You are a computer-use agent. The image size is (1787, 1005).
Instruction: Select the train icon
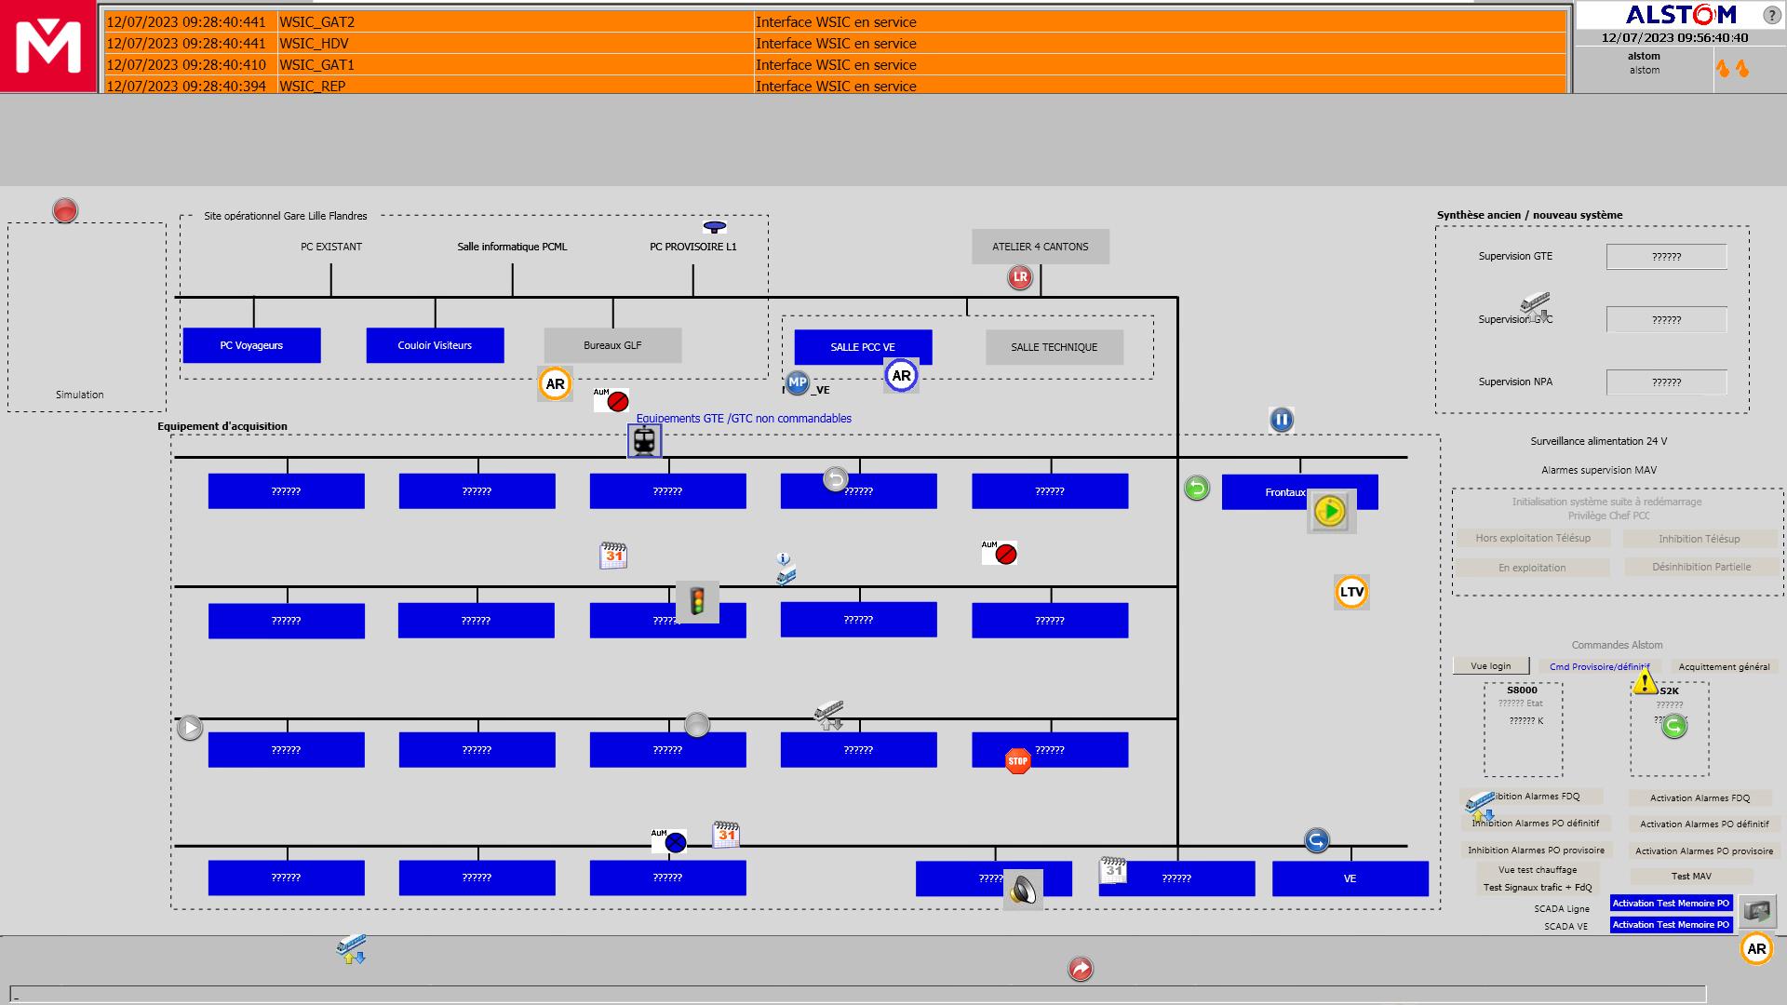pyautogui.click(x=644, y=441)
